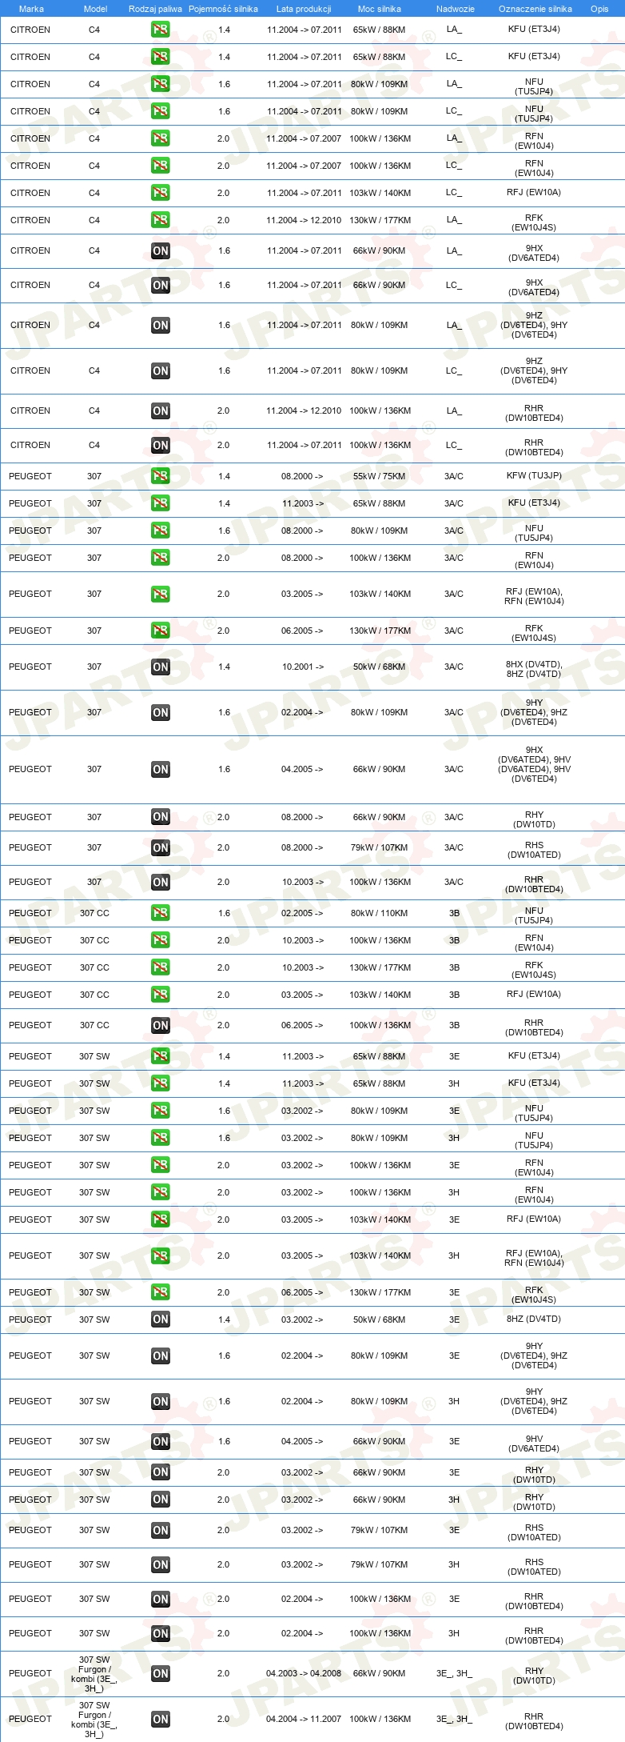Click CITROEN brand cell in first table row
Viewport: 625px width, 1742px height.
click(x=30, y=30)
